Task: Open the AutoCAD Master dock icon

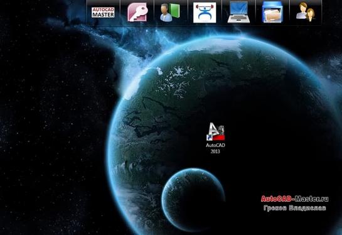Action: click(x=103, y=13)
